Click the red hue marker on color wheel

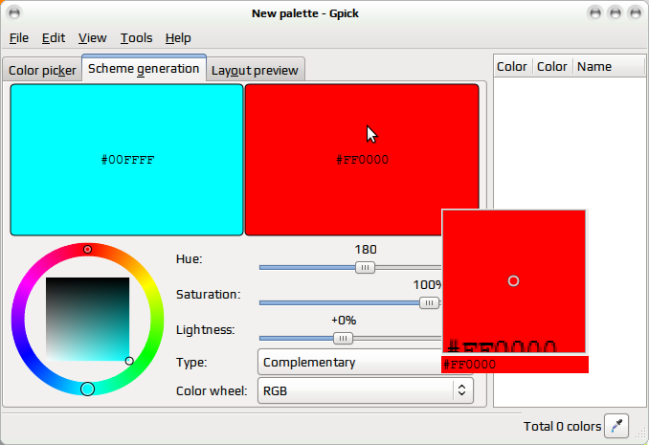click(x=87, y=249)
